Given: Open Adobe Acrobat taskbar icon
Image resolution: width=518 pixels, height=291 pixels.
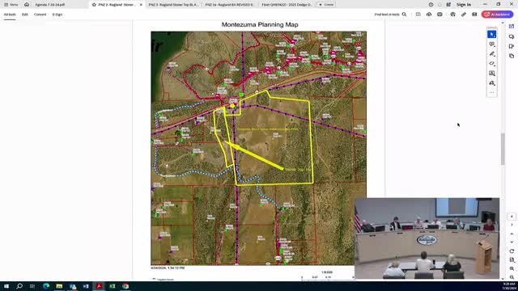Looking at the screenshot, I should coord(99,286).
